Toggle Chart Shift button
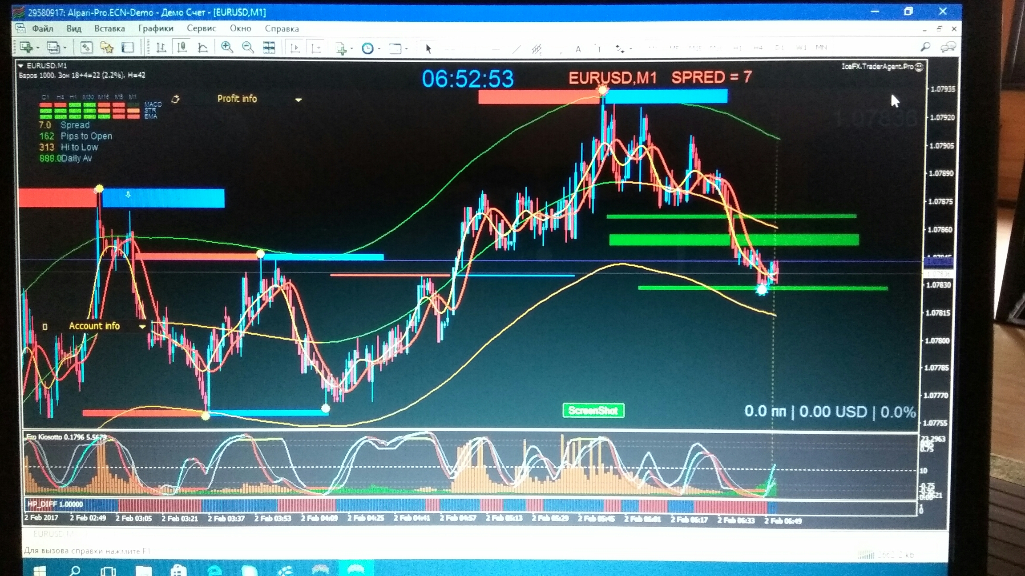The height and width of the screenshot is (576, 1025). (316, 48)
